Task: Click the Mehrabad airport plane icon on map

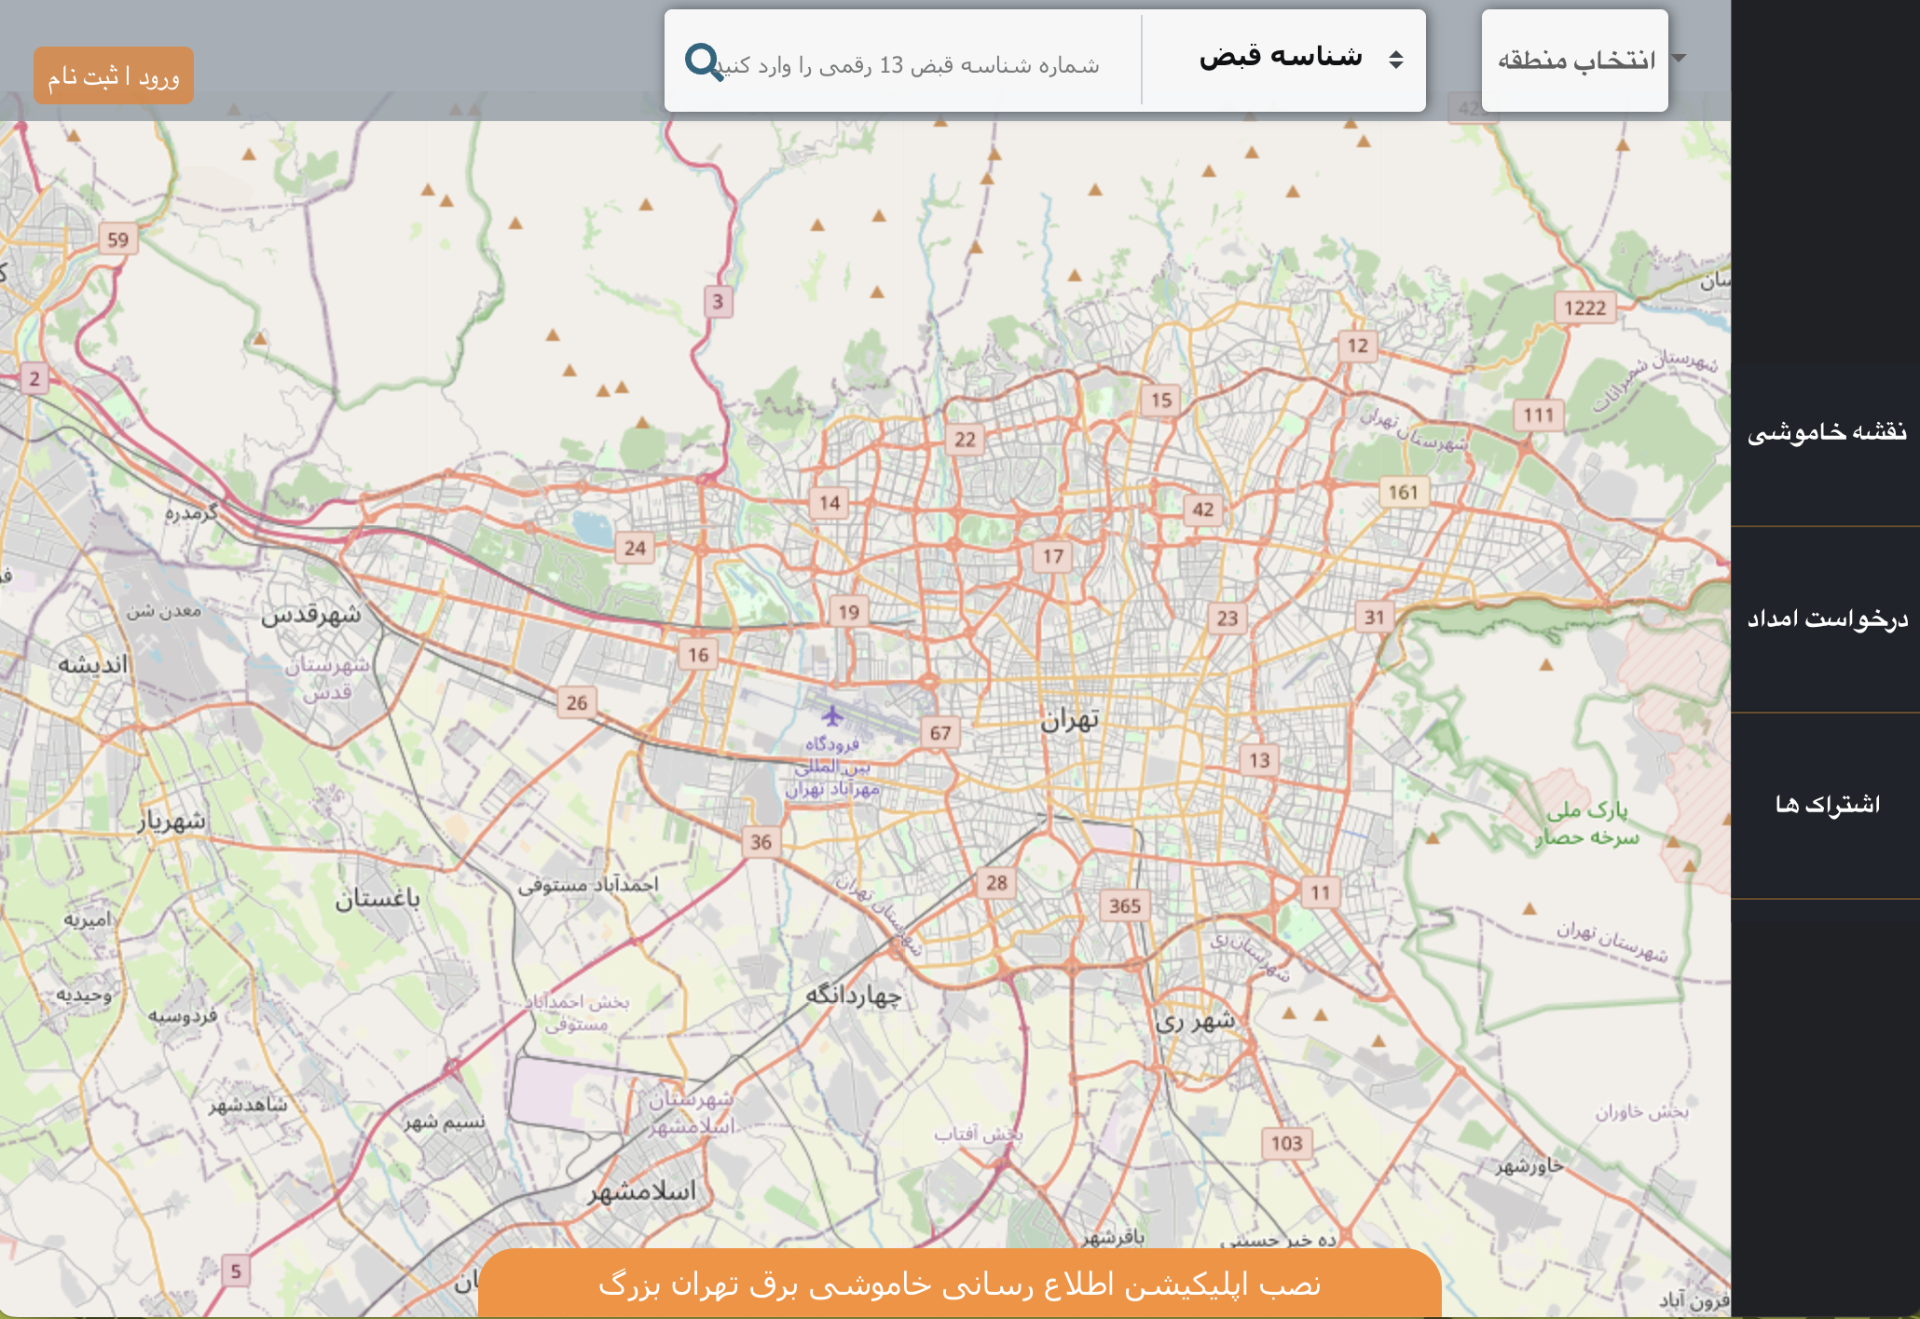Action: pos(832,715)
